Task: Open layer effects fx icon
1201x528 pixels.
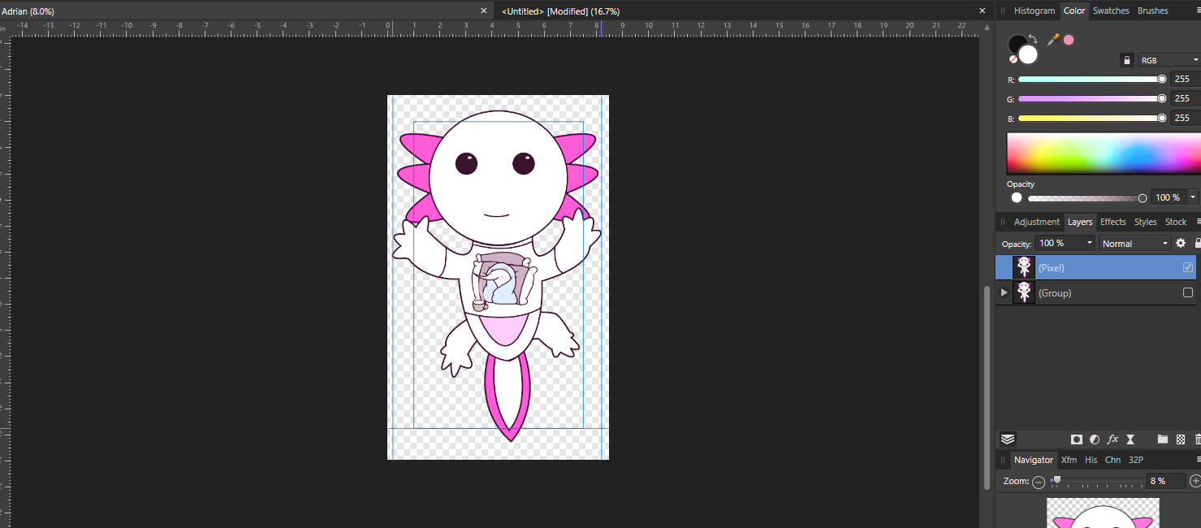Action: coord(1112,439)
